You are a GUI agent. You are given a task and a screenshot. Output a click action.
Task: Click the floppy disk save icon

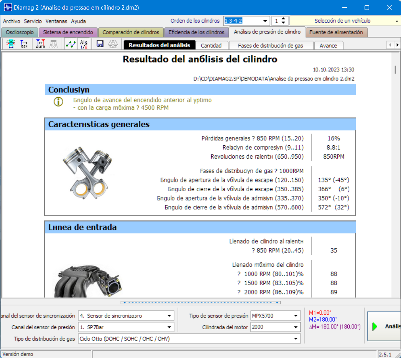[100, 44]
